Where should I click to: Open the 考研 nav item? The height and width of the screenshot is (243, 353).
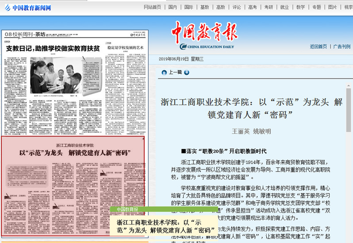pos(269,8)
